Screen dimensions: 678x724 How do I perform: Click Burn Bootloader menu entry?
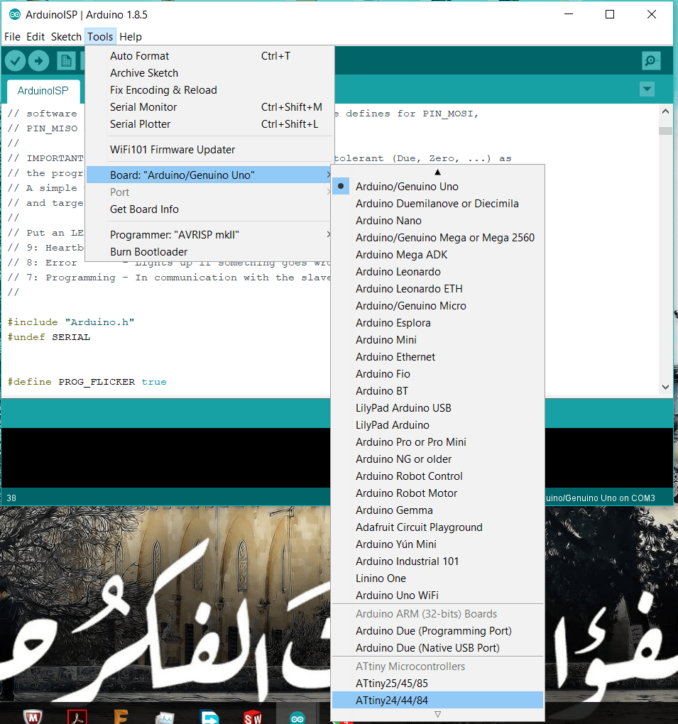point(209,252)
